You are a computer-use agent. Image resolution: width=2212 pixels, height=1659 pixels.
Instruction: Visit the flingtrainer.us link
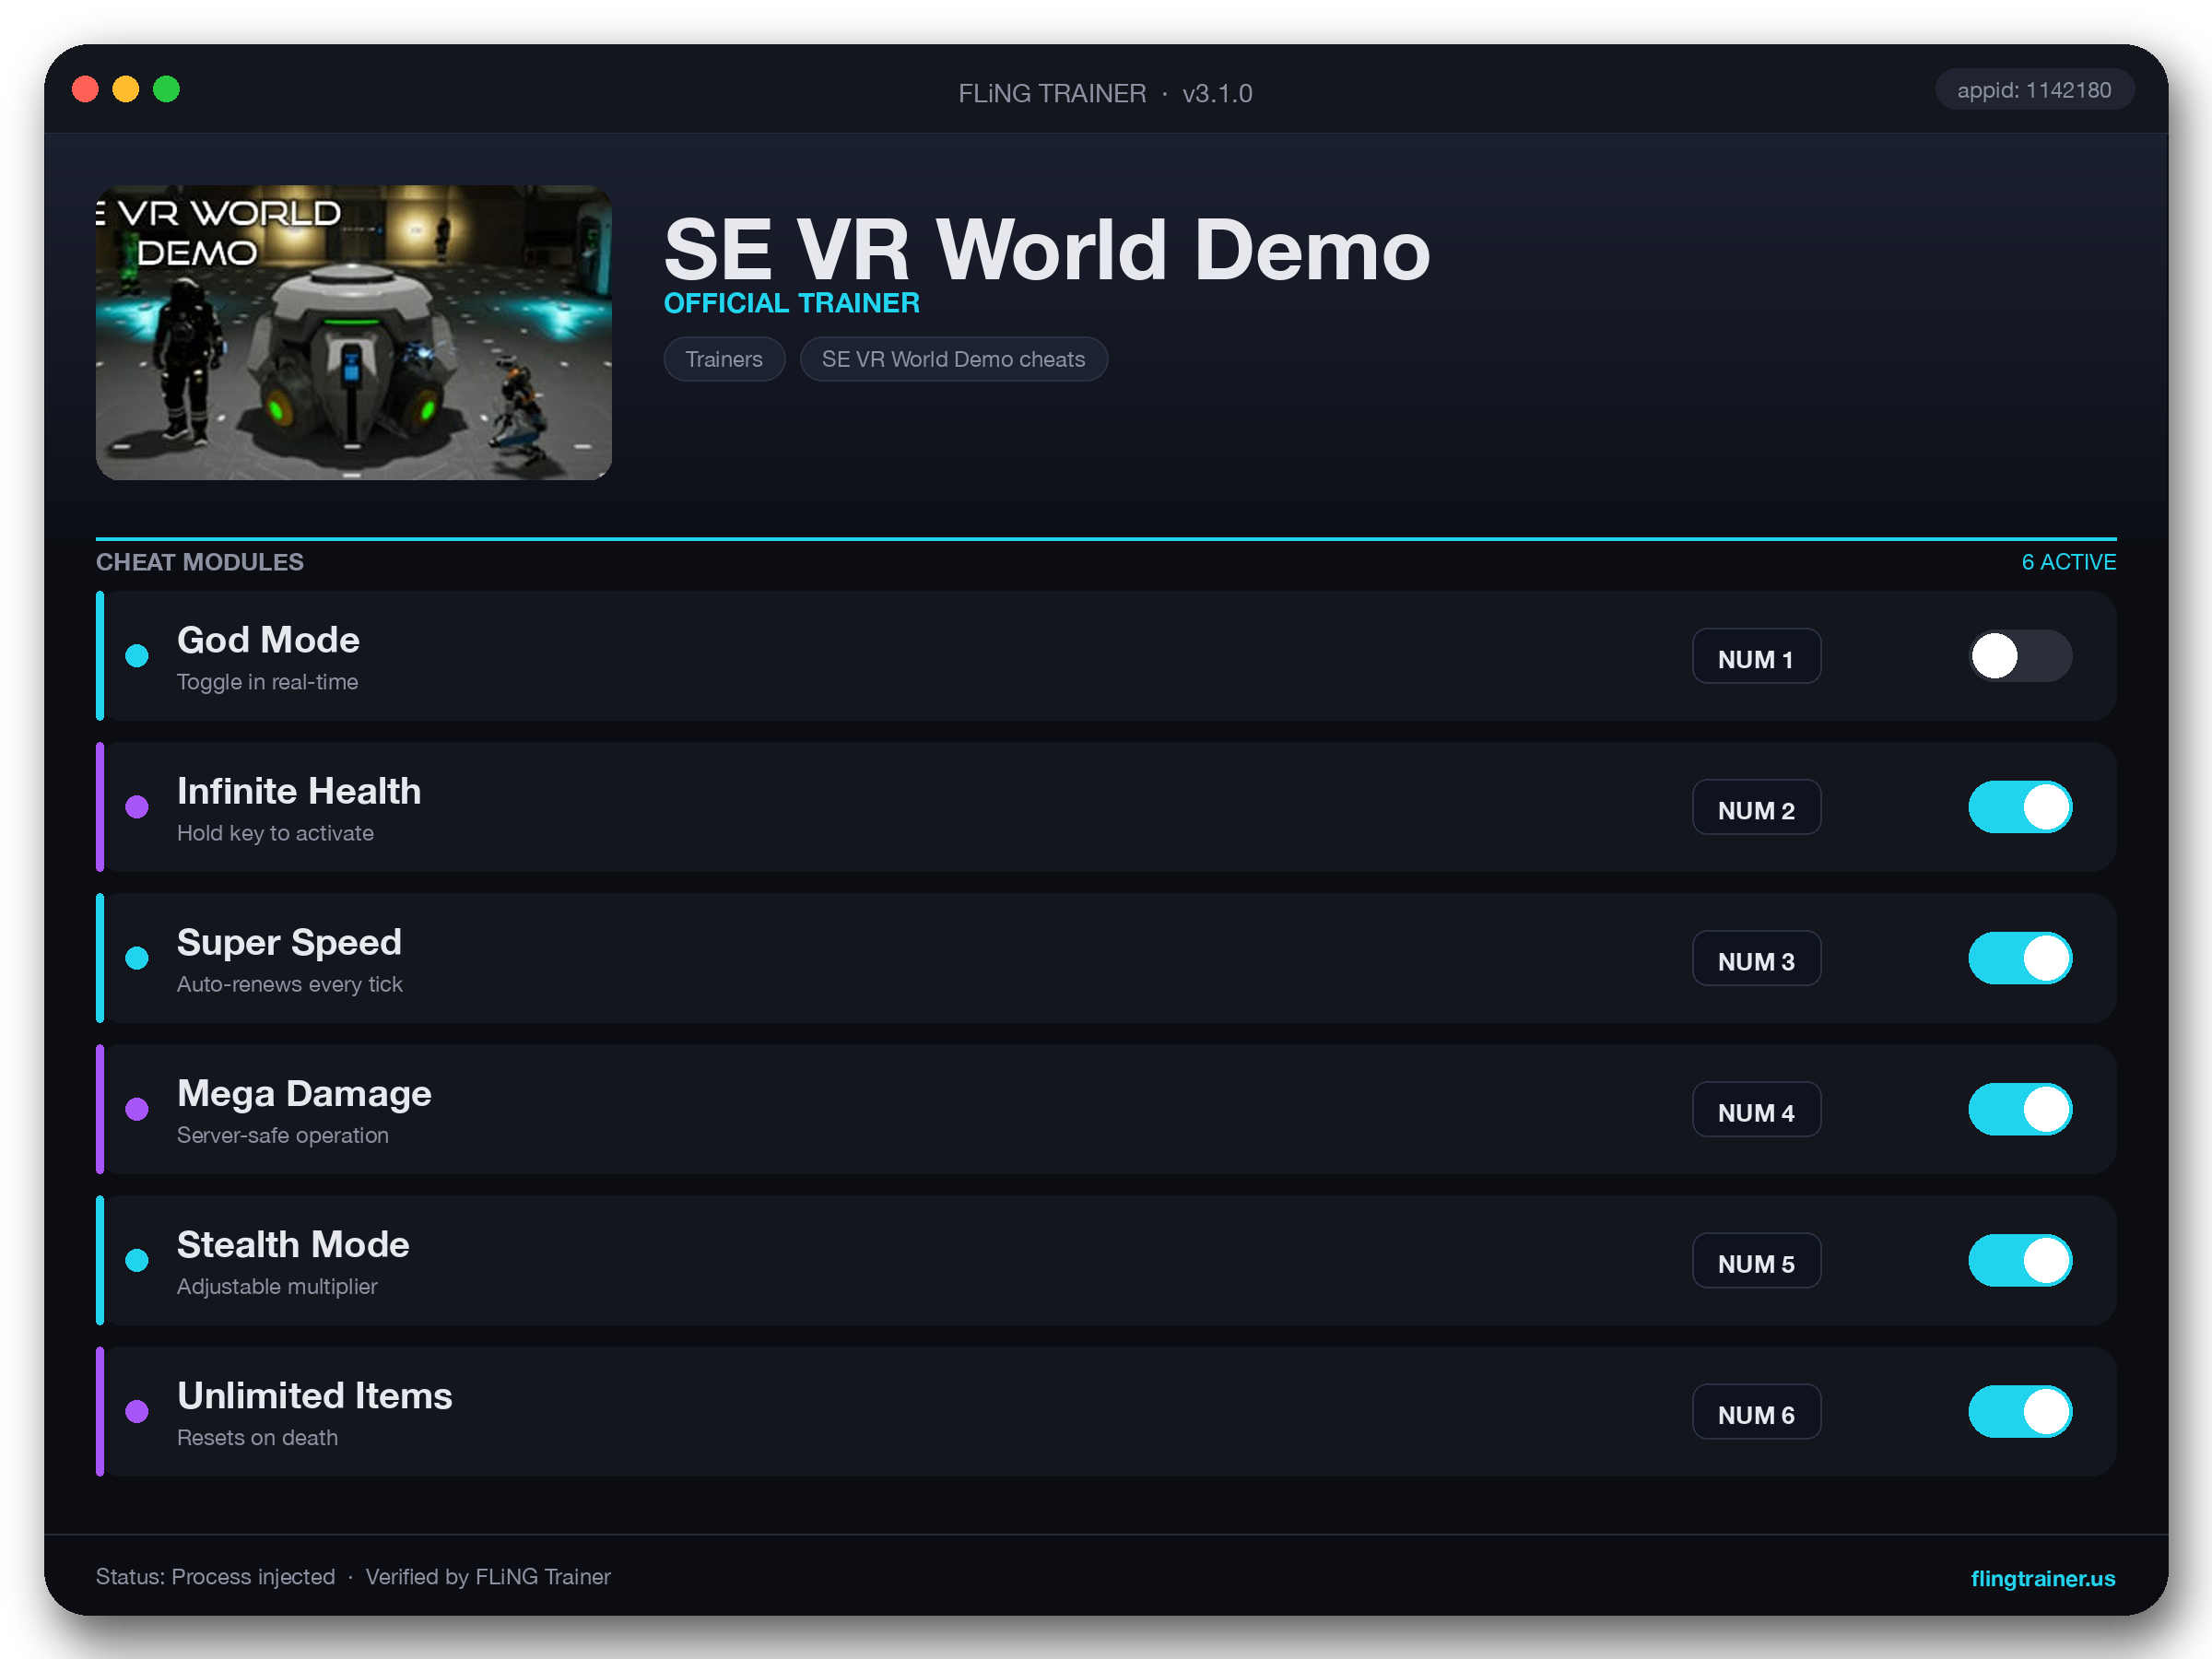tap(2042, 1578)
